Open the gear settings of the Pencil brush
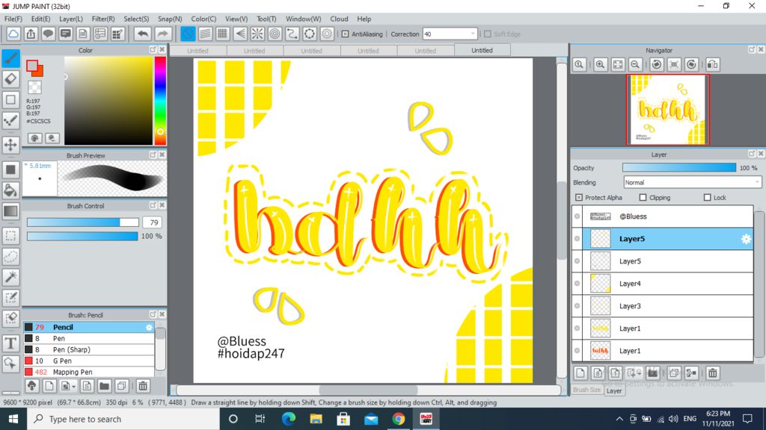Viewport: 766px width, 430px height. pos(149,327)
